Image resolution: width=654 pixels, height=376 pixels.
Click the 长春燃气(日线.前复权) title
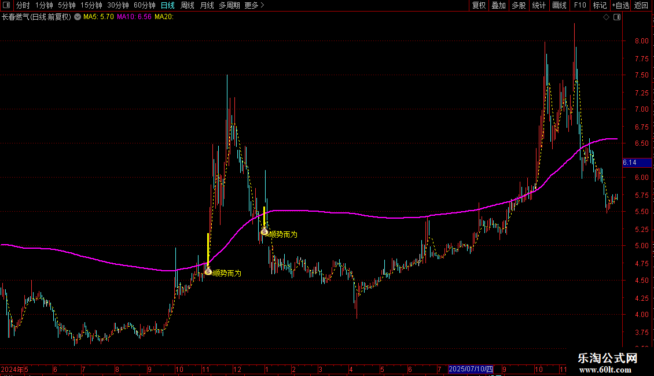coord(36,17)
